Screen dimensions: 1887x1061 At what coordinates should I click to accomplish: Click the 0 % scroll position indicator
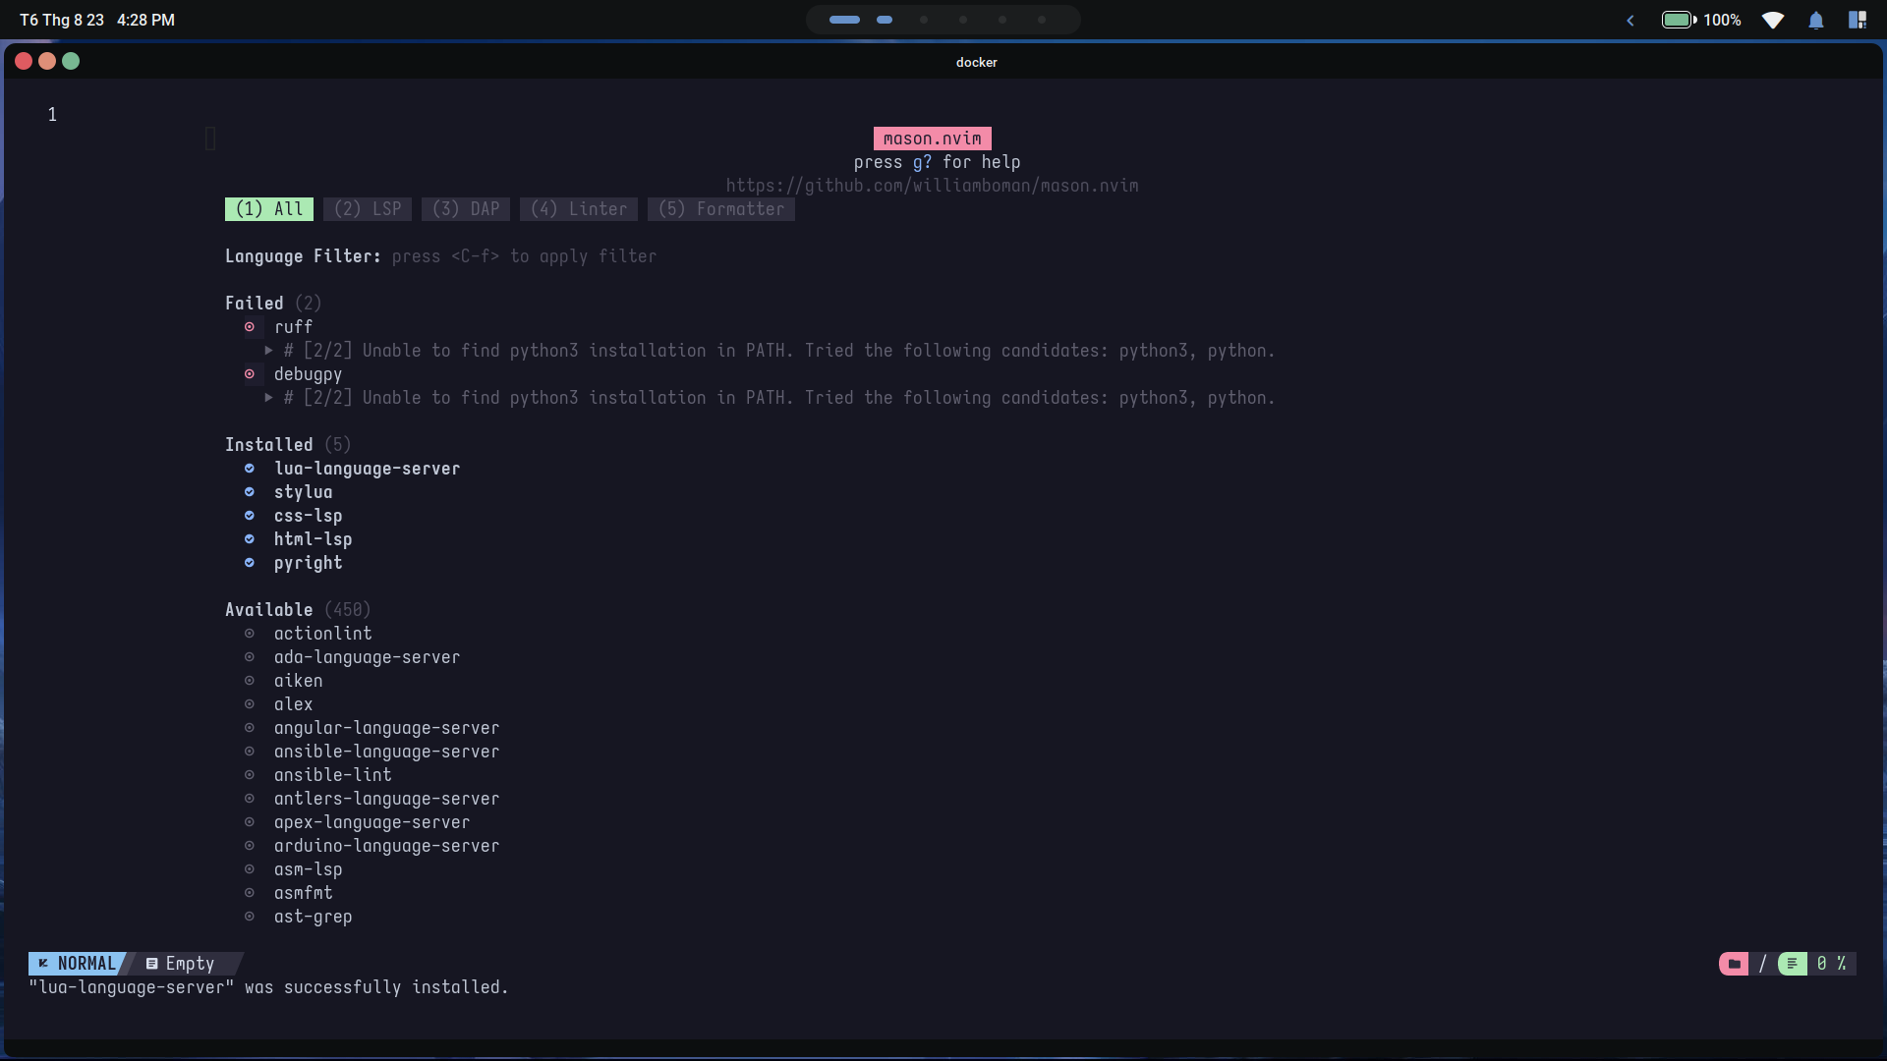pos(1831,964)
